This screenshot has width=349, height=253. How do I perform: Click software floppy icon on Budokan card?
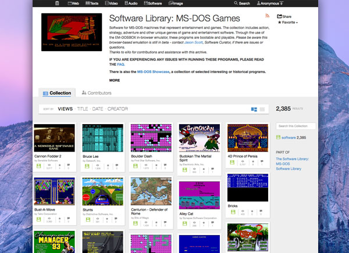point(184,170)
